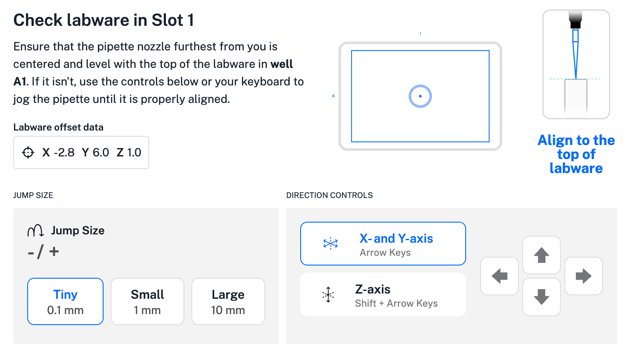Click the Jump Size arc icon

tap(35, 230)
